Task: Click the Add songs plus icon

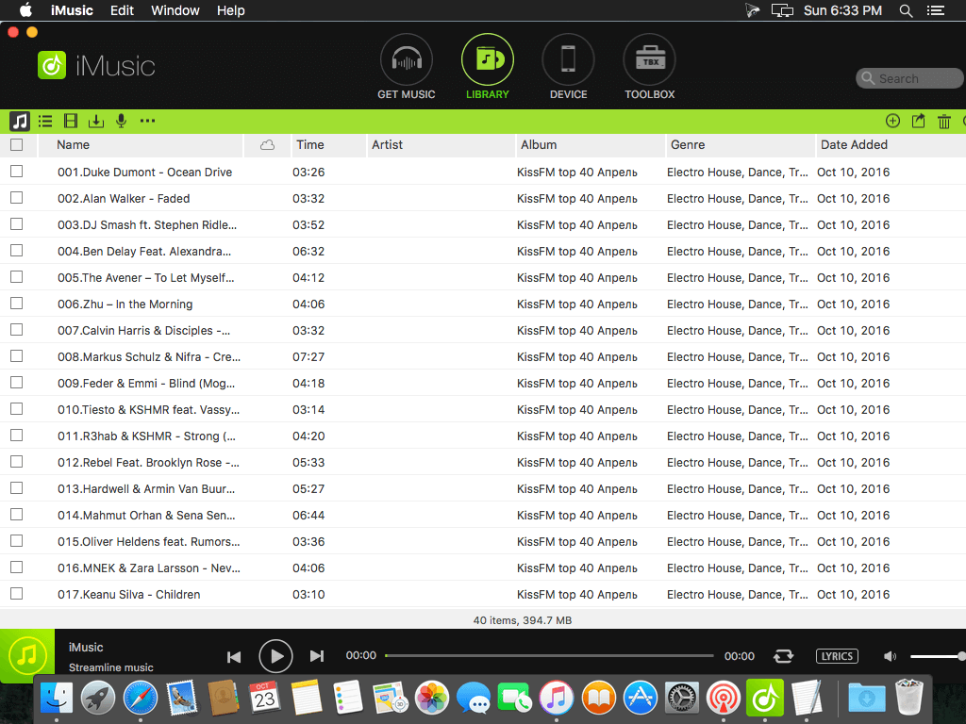Action: tap(892, 121)
